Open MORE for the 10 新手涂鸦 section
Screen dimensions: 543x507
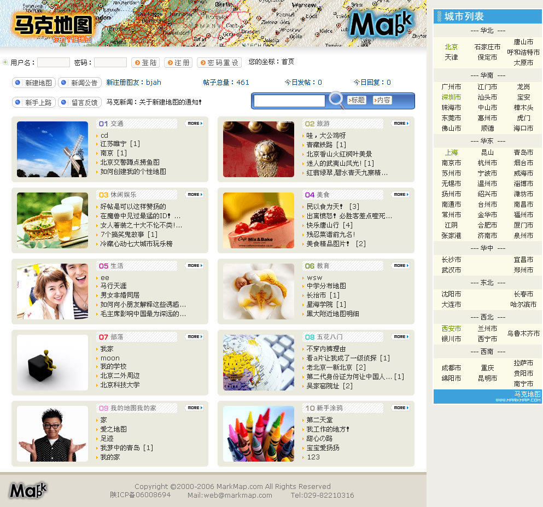(x=401, y=407)
